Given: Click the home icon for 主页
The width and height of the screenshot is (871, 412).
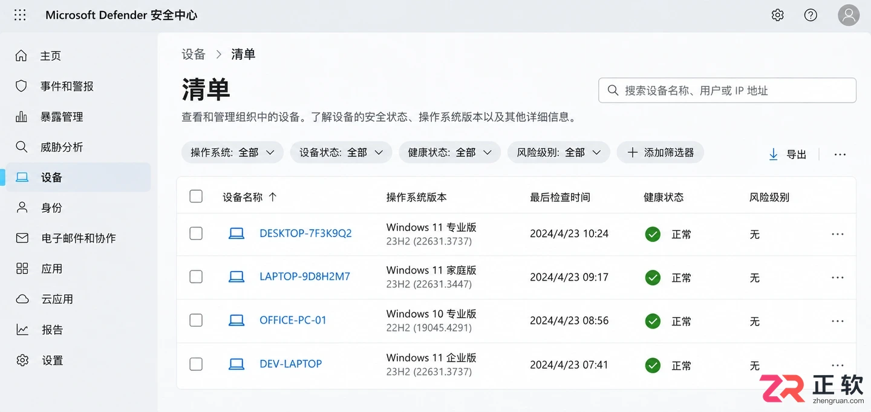Looking at the screenshot, I should 21,56.
